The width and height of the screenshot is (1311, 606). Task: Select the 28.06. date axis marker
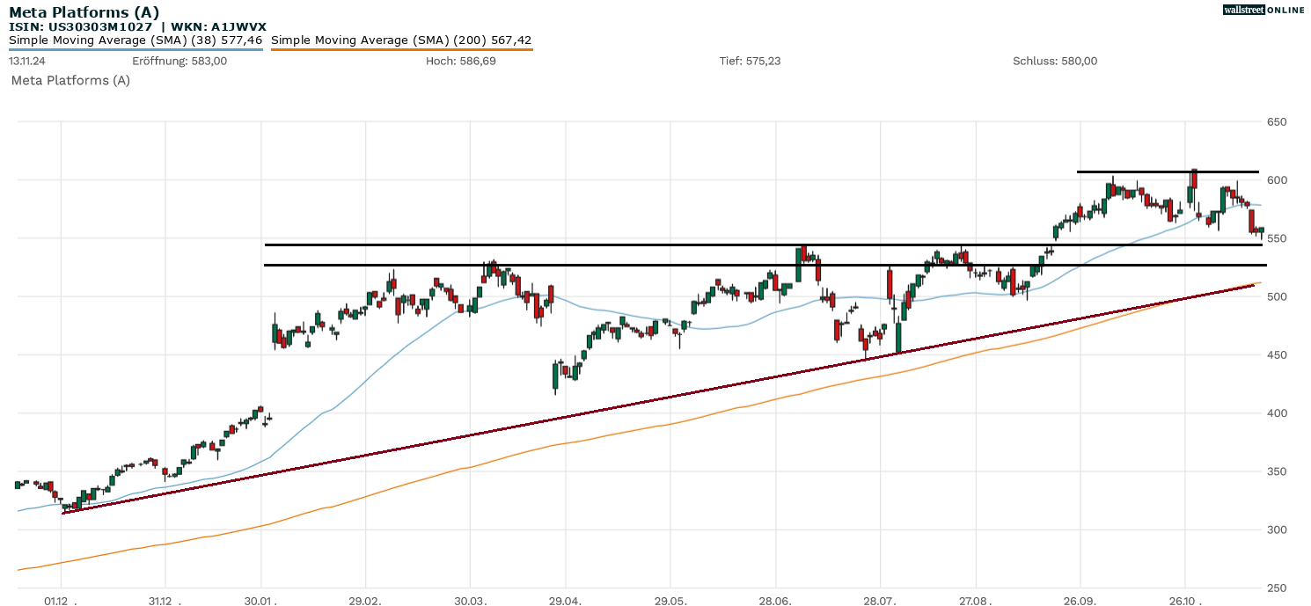775,602
